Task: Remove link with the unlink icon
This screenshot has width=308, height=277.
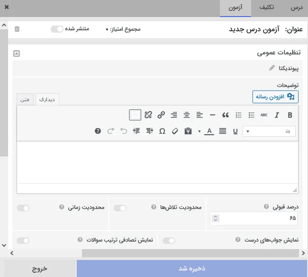Action: pyautogui.click(x=148, y=115)
